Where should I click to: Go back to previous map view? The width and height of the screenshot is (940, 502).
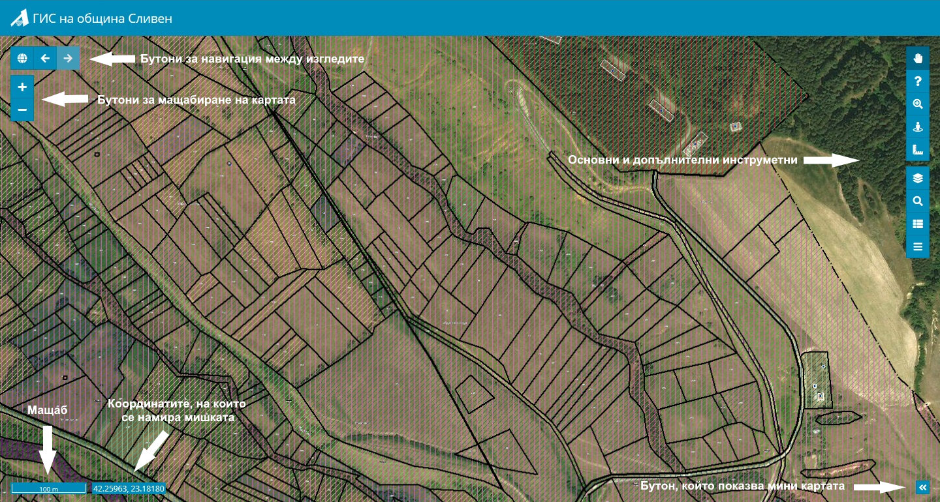[x=45, y=58]
